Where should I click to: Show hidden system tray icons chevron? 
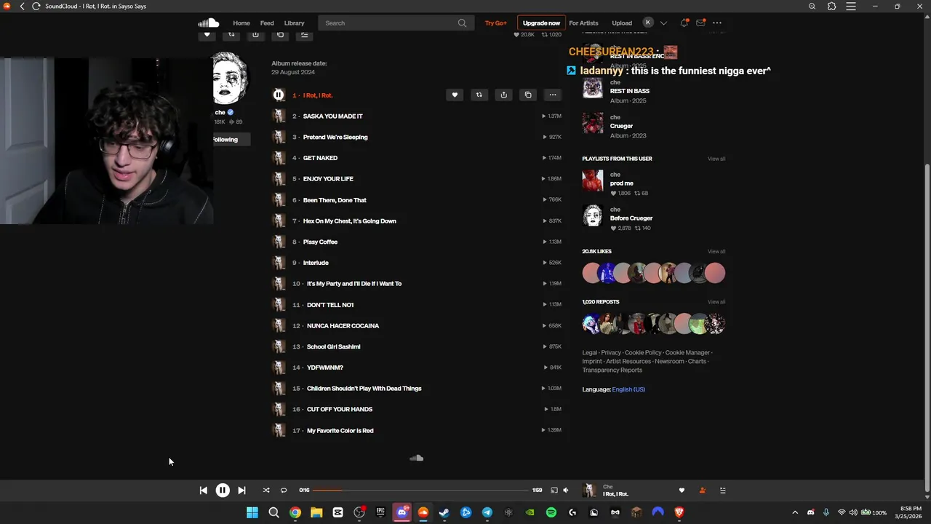coord(794,512)
